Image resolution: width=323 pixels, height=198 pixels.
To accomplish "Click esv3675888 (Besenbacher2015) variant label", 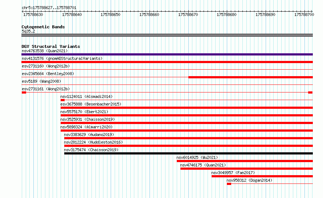I will [x=91, y=104].
